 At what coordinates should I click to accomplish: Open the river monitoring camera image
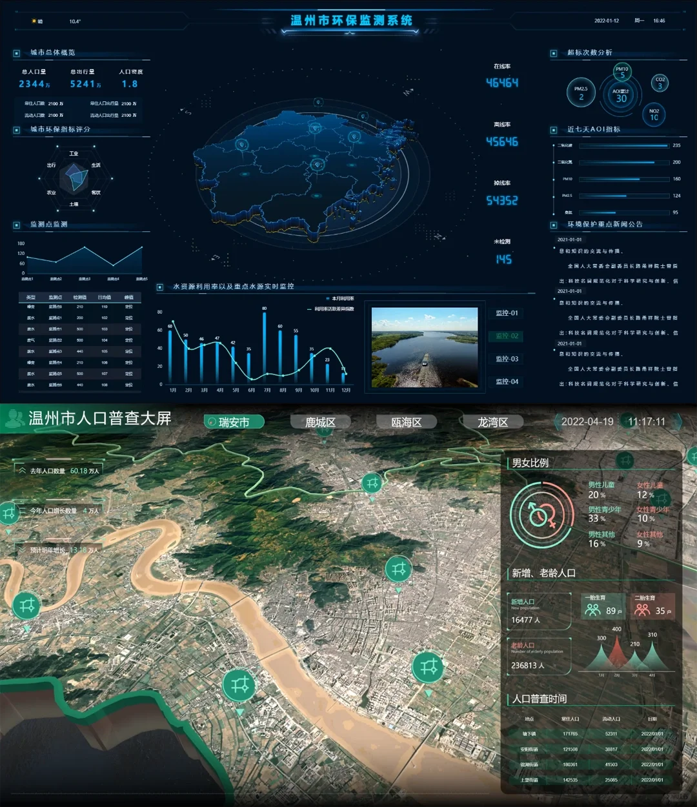[425, 347]
